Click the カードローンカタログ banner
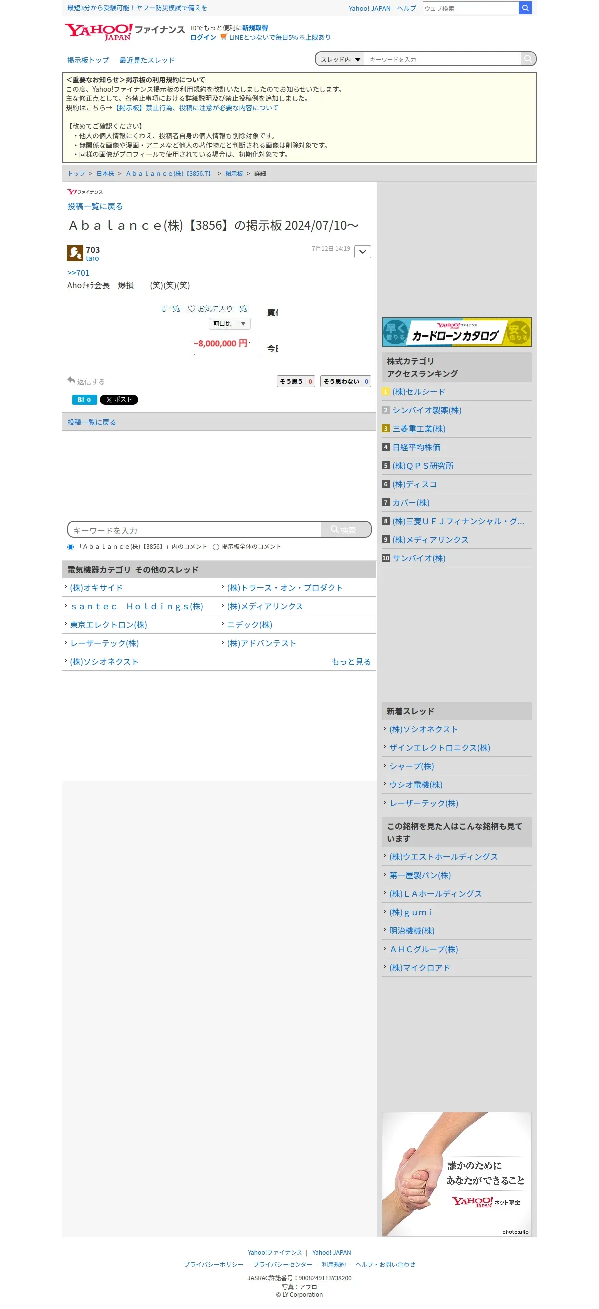 pos(456,332)
